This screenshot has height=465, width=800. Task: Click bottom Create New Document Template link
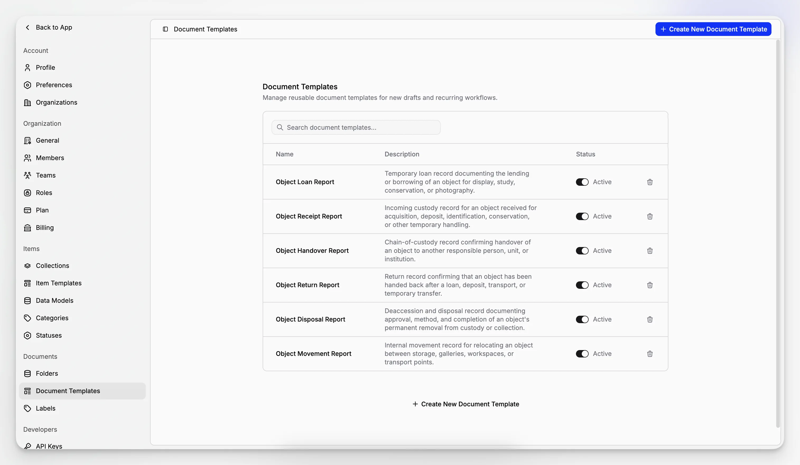pos(466,404)
